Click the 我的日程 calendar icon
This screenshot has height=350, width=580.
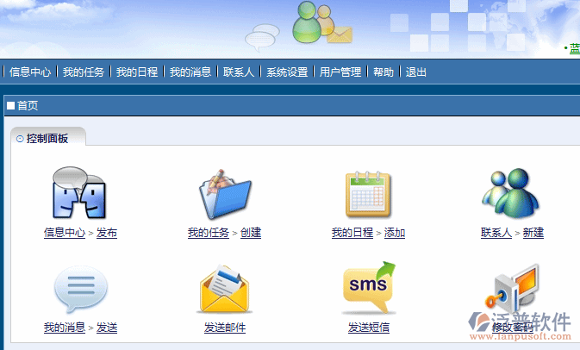tap(368, 194)
